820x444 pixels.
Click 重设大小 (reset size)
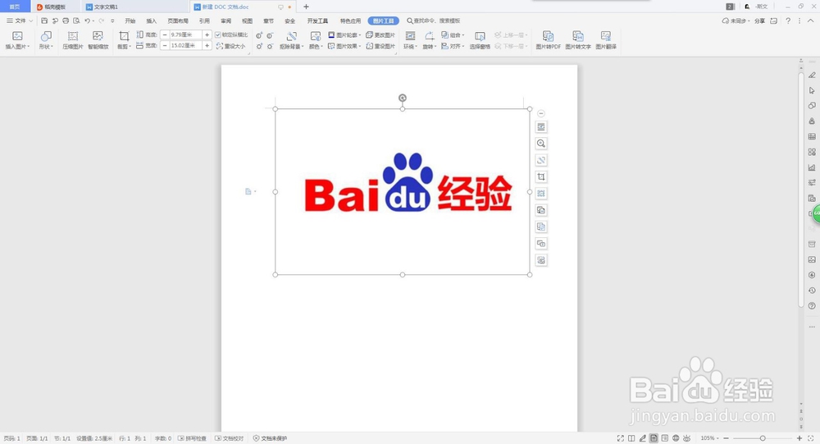point(230,46)
